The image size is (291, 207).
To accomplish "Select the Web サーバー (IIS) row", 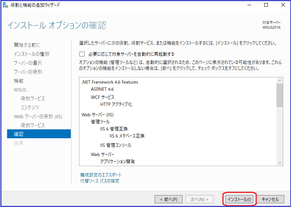I will coord(97,115).
